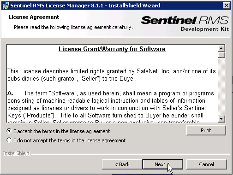
Task: Click the Sentinel RMS Development Kit logo
Action: tap(185, 23)
